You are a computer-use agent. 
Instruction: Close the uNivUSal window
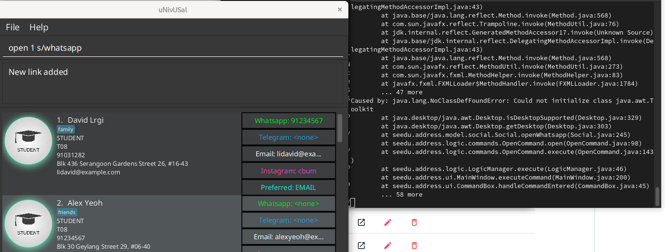[x=339, y=9]
